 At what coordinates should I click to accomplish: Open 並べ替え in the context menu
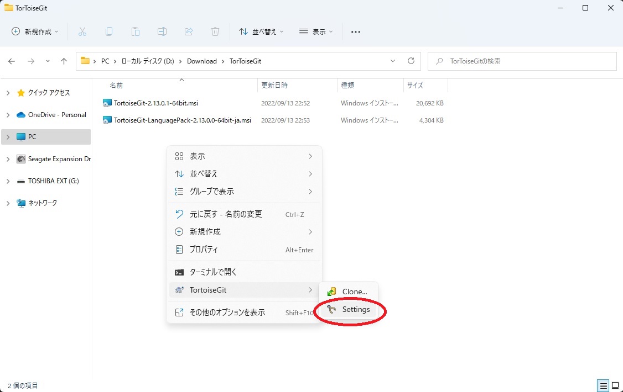(x=245, y=173)
